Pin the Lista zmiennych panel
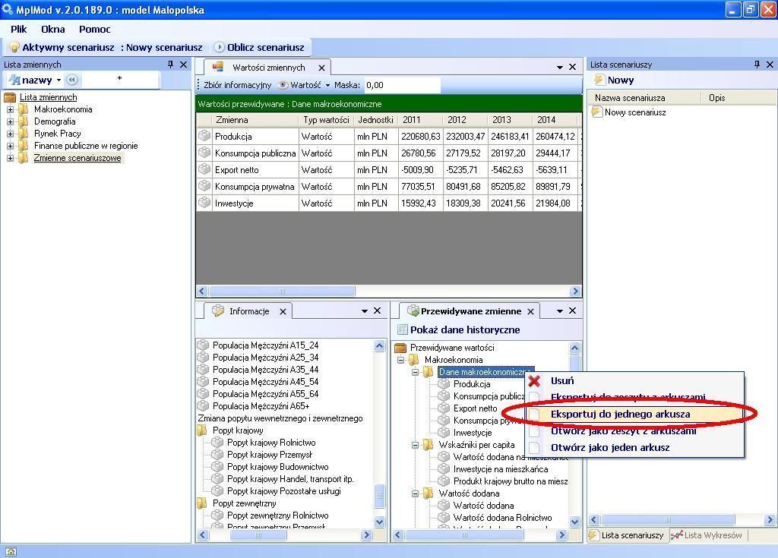The width and height of the screenshot is (778, 558). (x=171, y=65)
